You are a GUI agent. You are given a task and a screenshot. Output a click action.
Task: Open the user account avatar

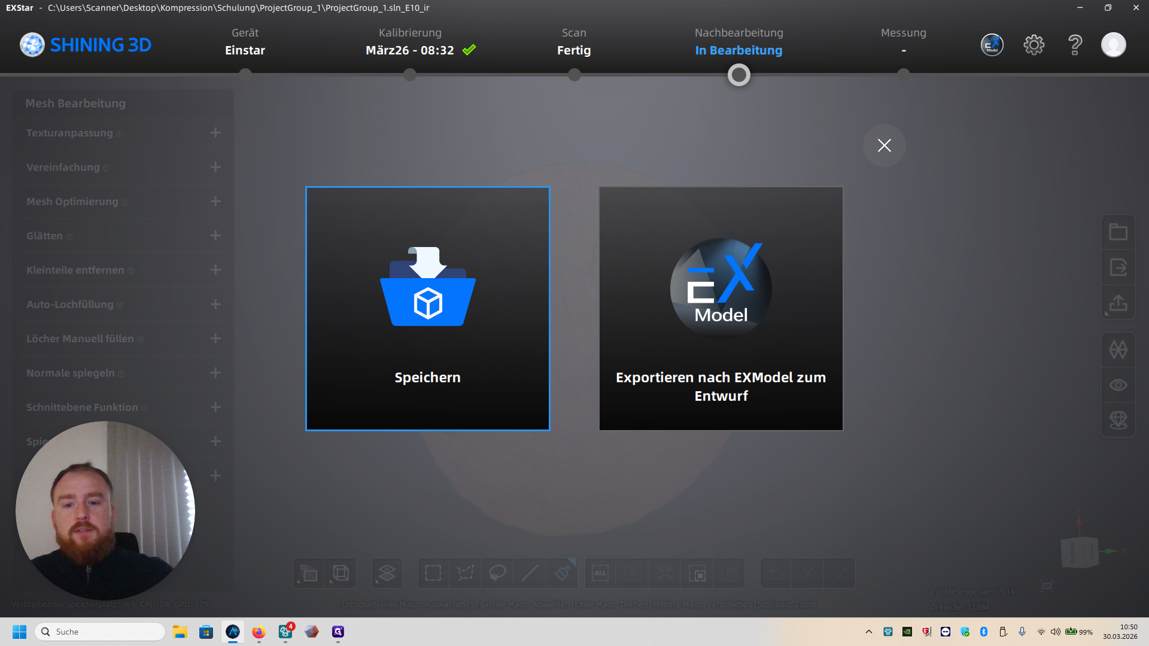click(x=1113, y=45)
